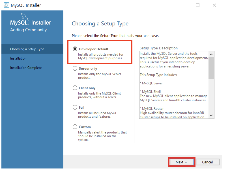230x173 pixels.
Task: Click 'Installs all included MySQL products' text
Action: pyautogui.click(x=97, y=115)
